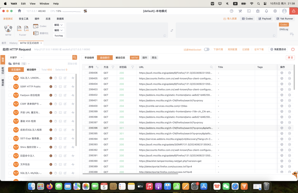The width and height of the screenshot is (298, 193).
Task: Click the orange plugin search button
Action: coord(75,57)
